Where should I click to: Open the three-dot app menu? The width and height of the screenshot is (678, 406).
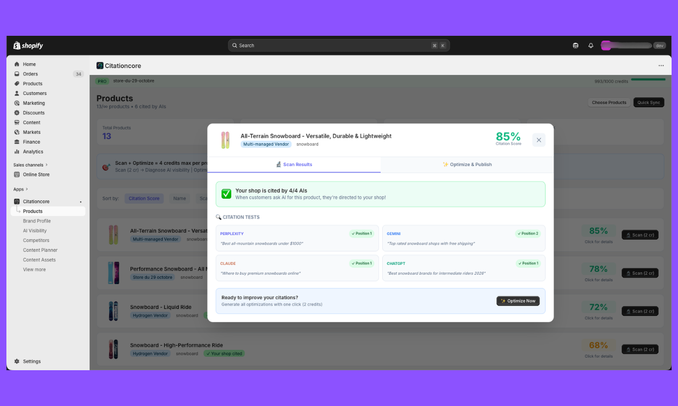pos(661,66)
